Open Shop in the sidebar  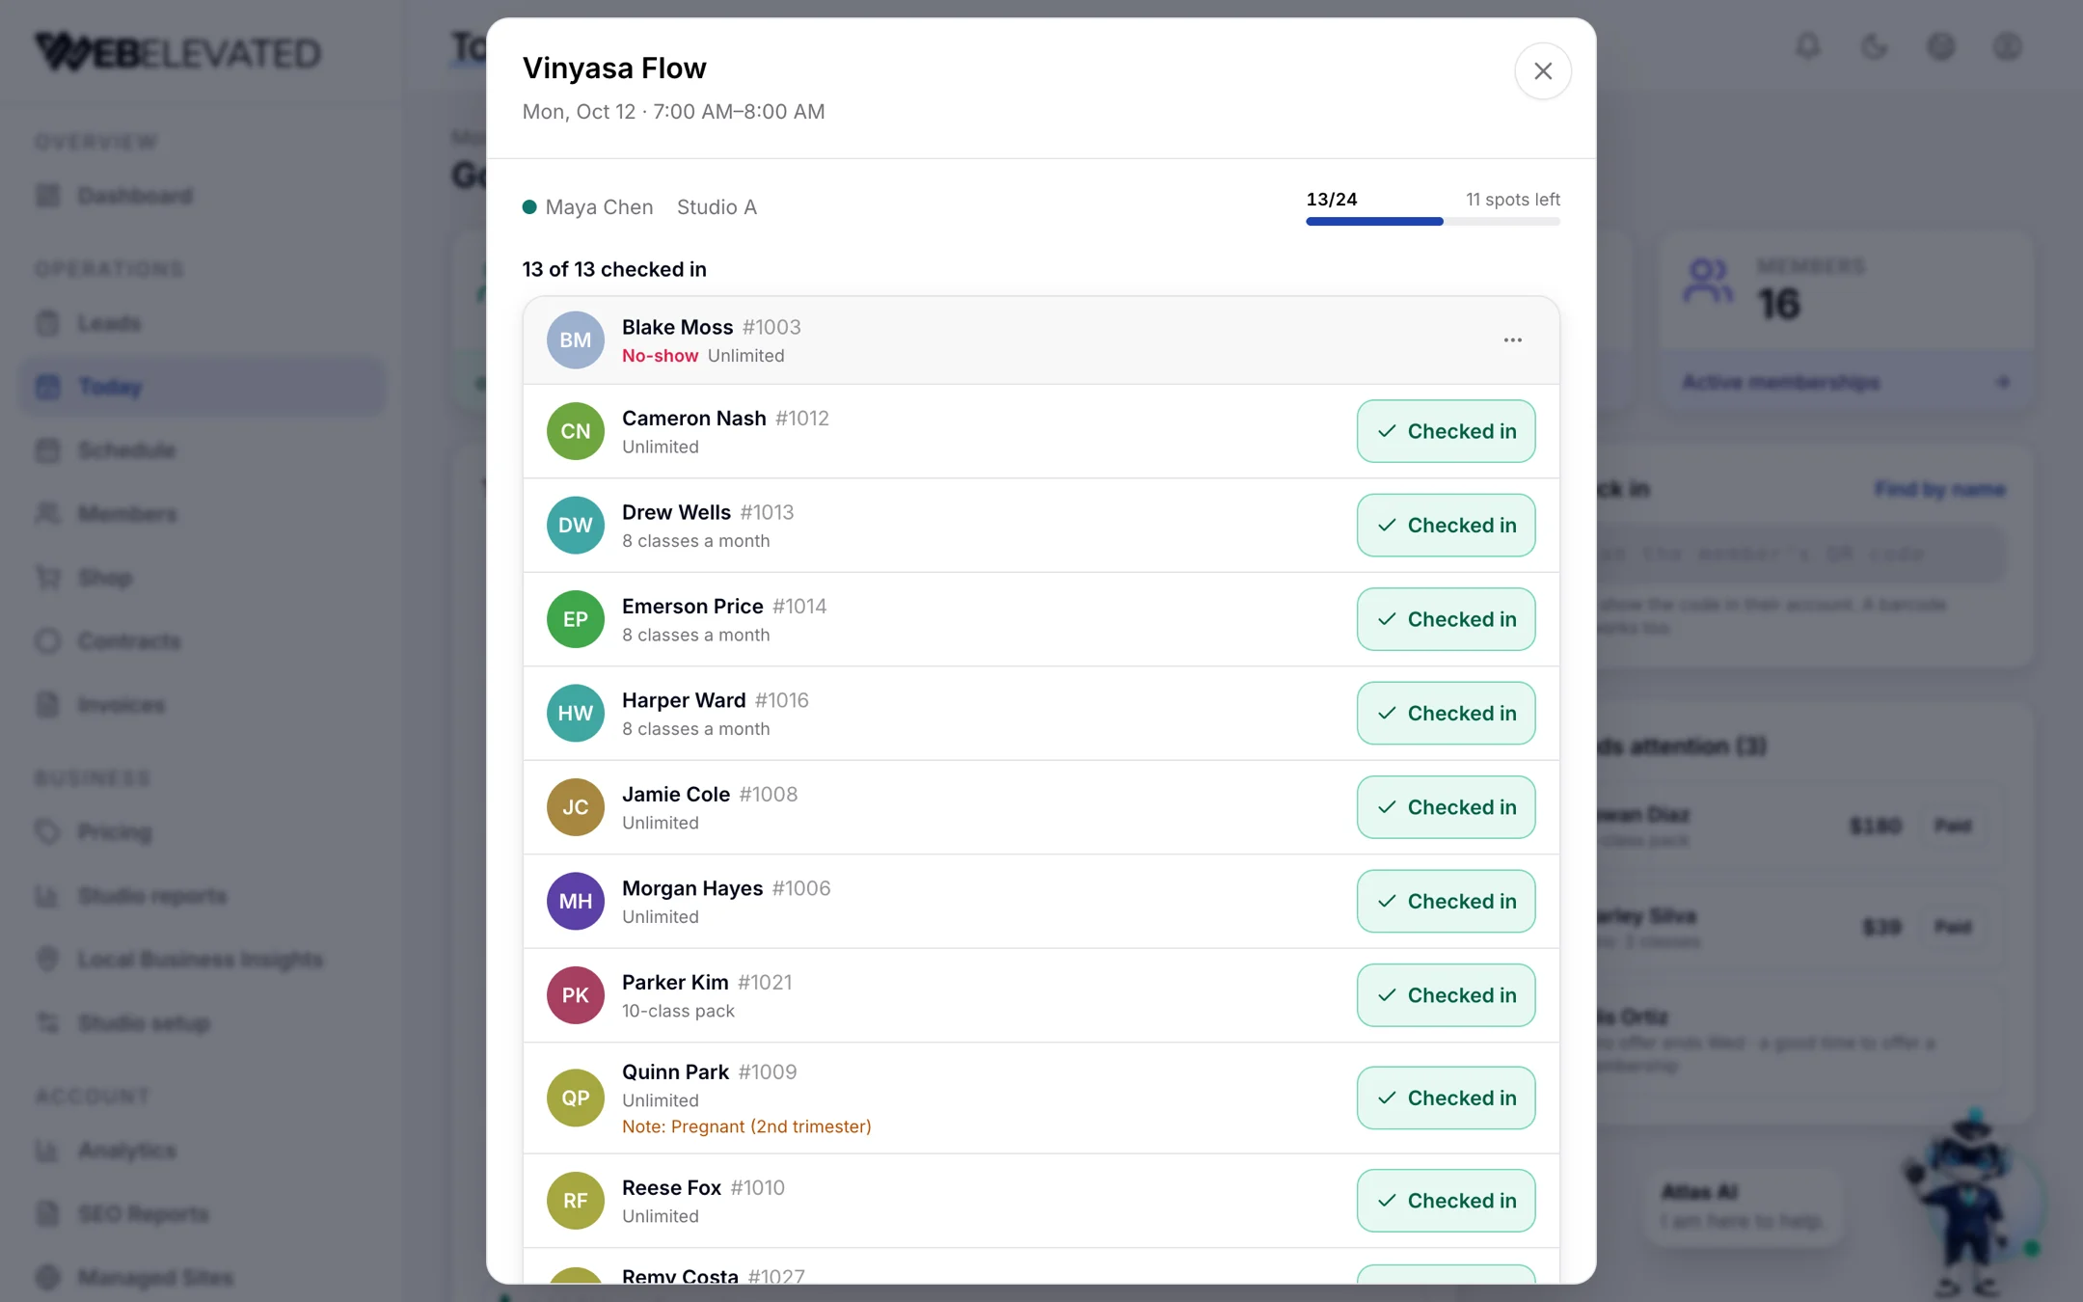pyautogui.click(x=203, y=578)
